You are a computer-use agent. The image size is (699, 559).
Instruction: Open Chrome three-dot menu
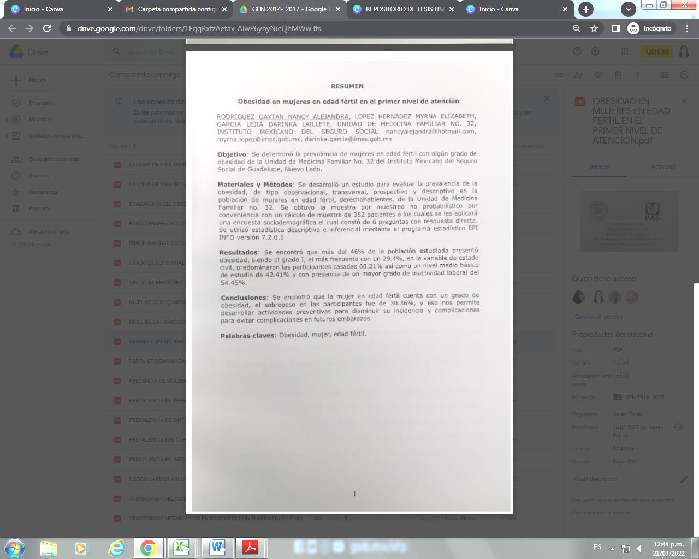click(x=687, y=28)
